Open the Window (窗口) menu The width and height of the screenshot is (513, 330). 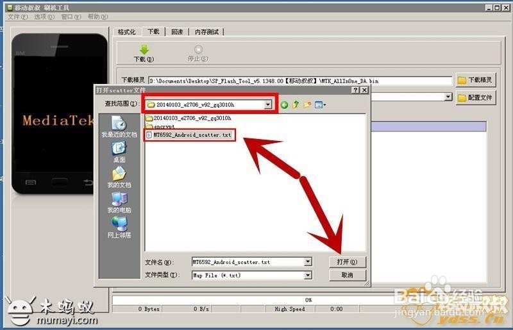[x=71, y=17]
